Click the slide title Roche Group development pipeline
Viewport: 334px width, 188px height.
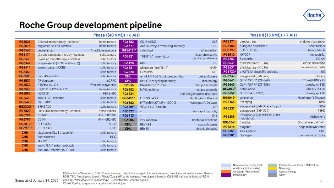point(91,25)
